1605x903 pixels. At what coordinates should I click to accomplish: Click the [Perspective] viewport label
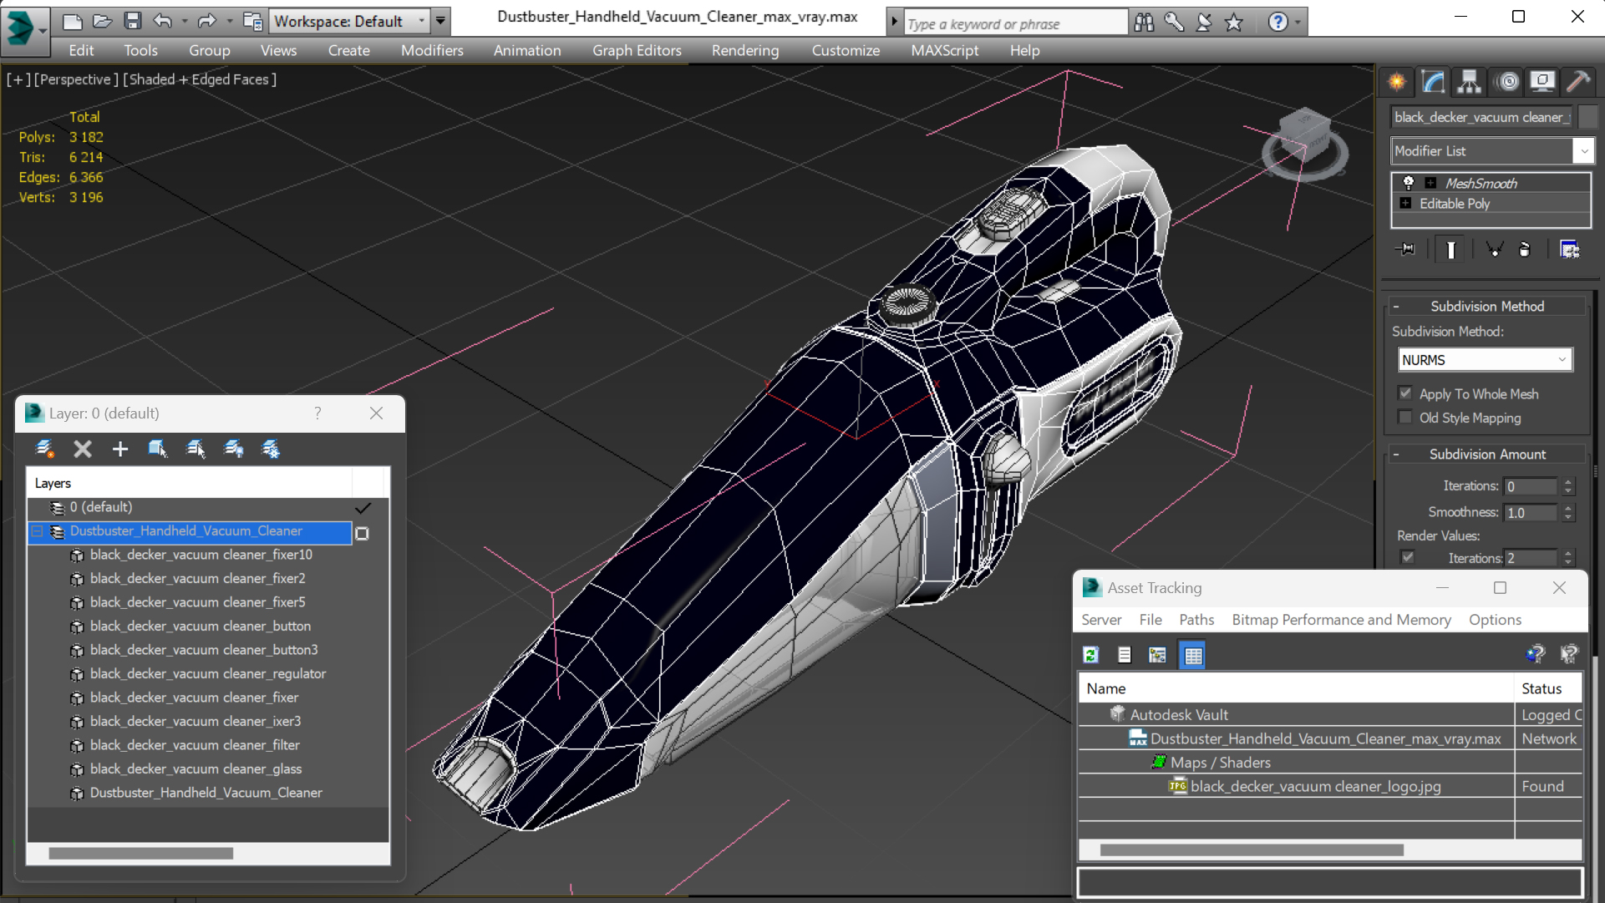[76, 79]
